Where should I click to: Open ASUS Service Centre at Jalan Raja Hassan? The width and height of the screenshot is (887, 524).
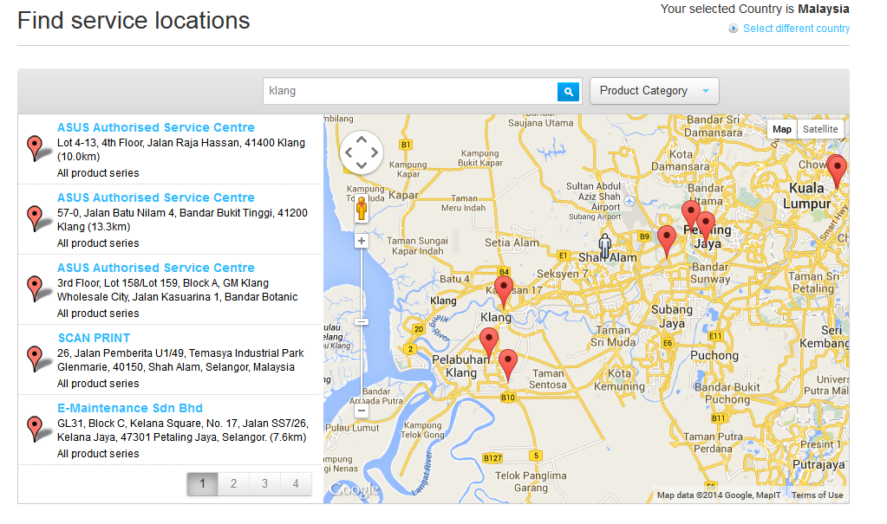point(155,127)
